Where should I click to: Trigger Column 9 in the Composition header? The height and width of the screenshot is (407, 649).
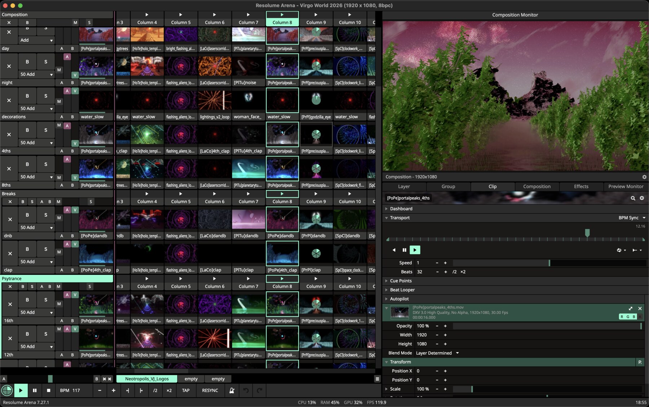(x=316, y=19)
